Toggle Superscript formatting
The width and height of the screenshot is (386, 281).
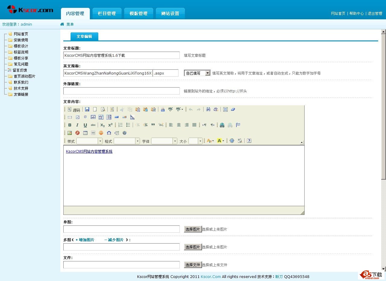pos(110,125)
